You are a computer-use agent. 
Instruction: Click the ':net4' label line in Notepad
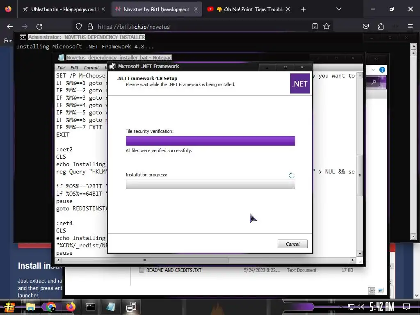tap(64, 223)
